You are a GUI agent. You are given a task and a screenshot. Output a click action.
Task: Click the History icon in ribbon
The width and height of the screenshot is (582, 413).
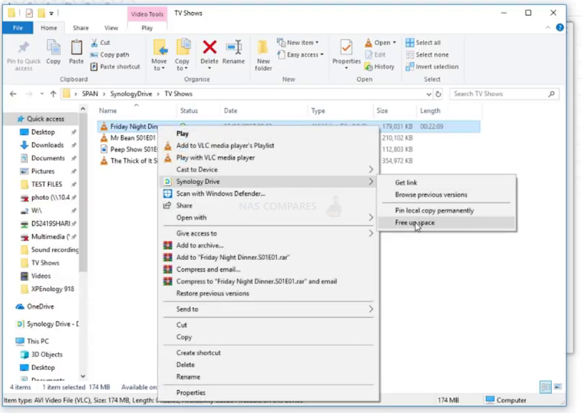pyautogui.click(x=369, y=67)
